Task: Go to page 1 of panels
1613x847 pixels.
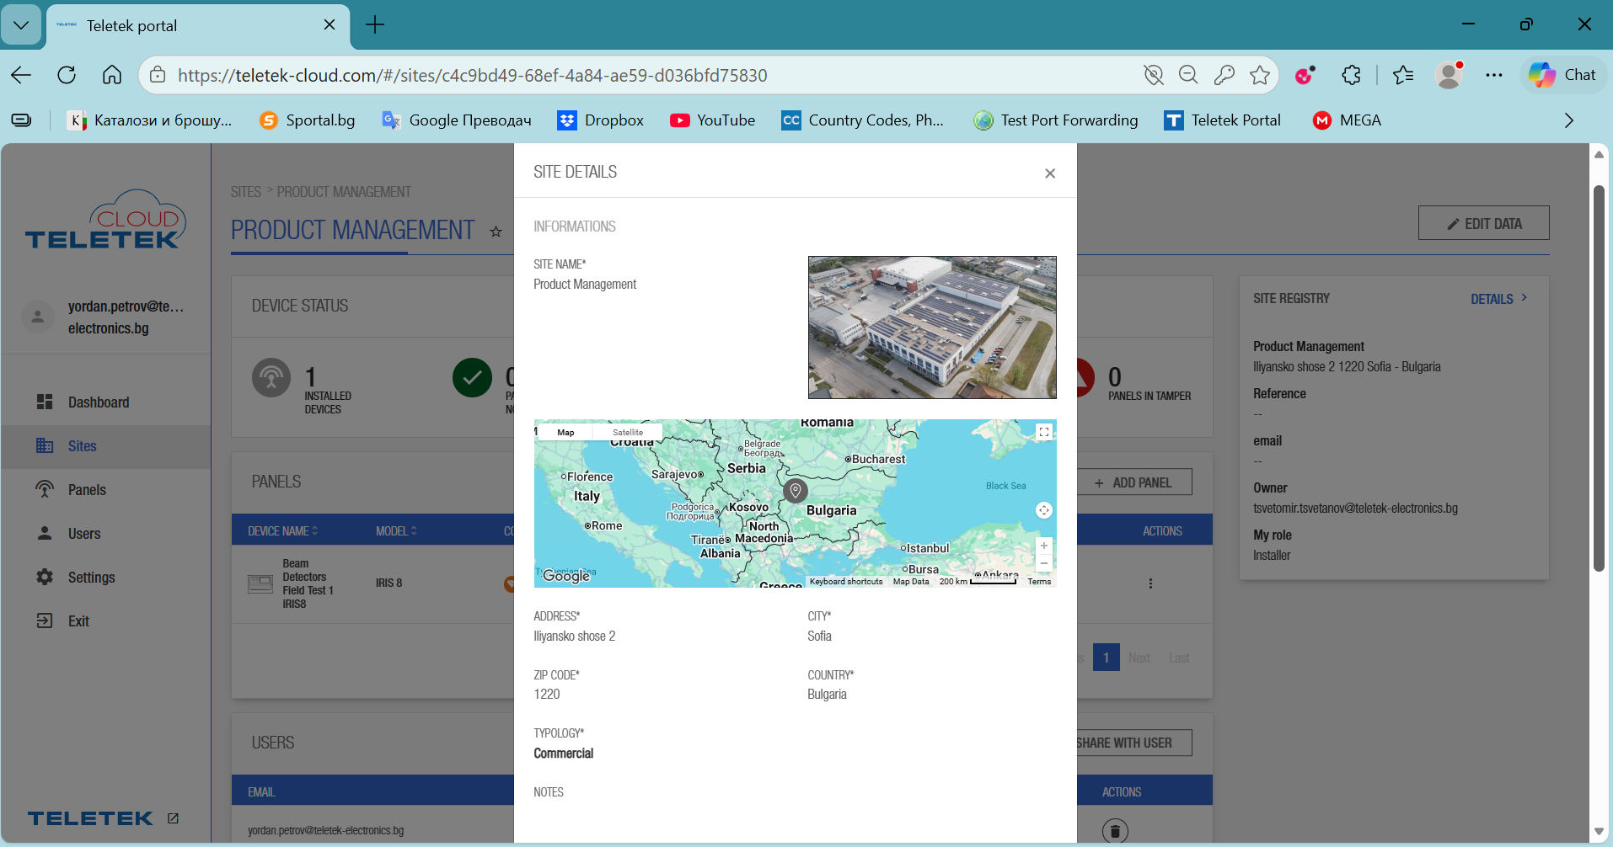Action: (1106, 658)
